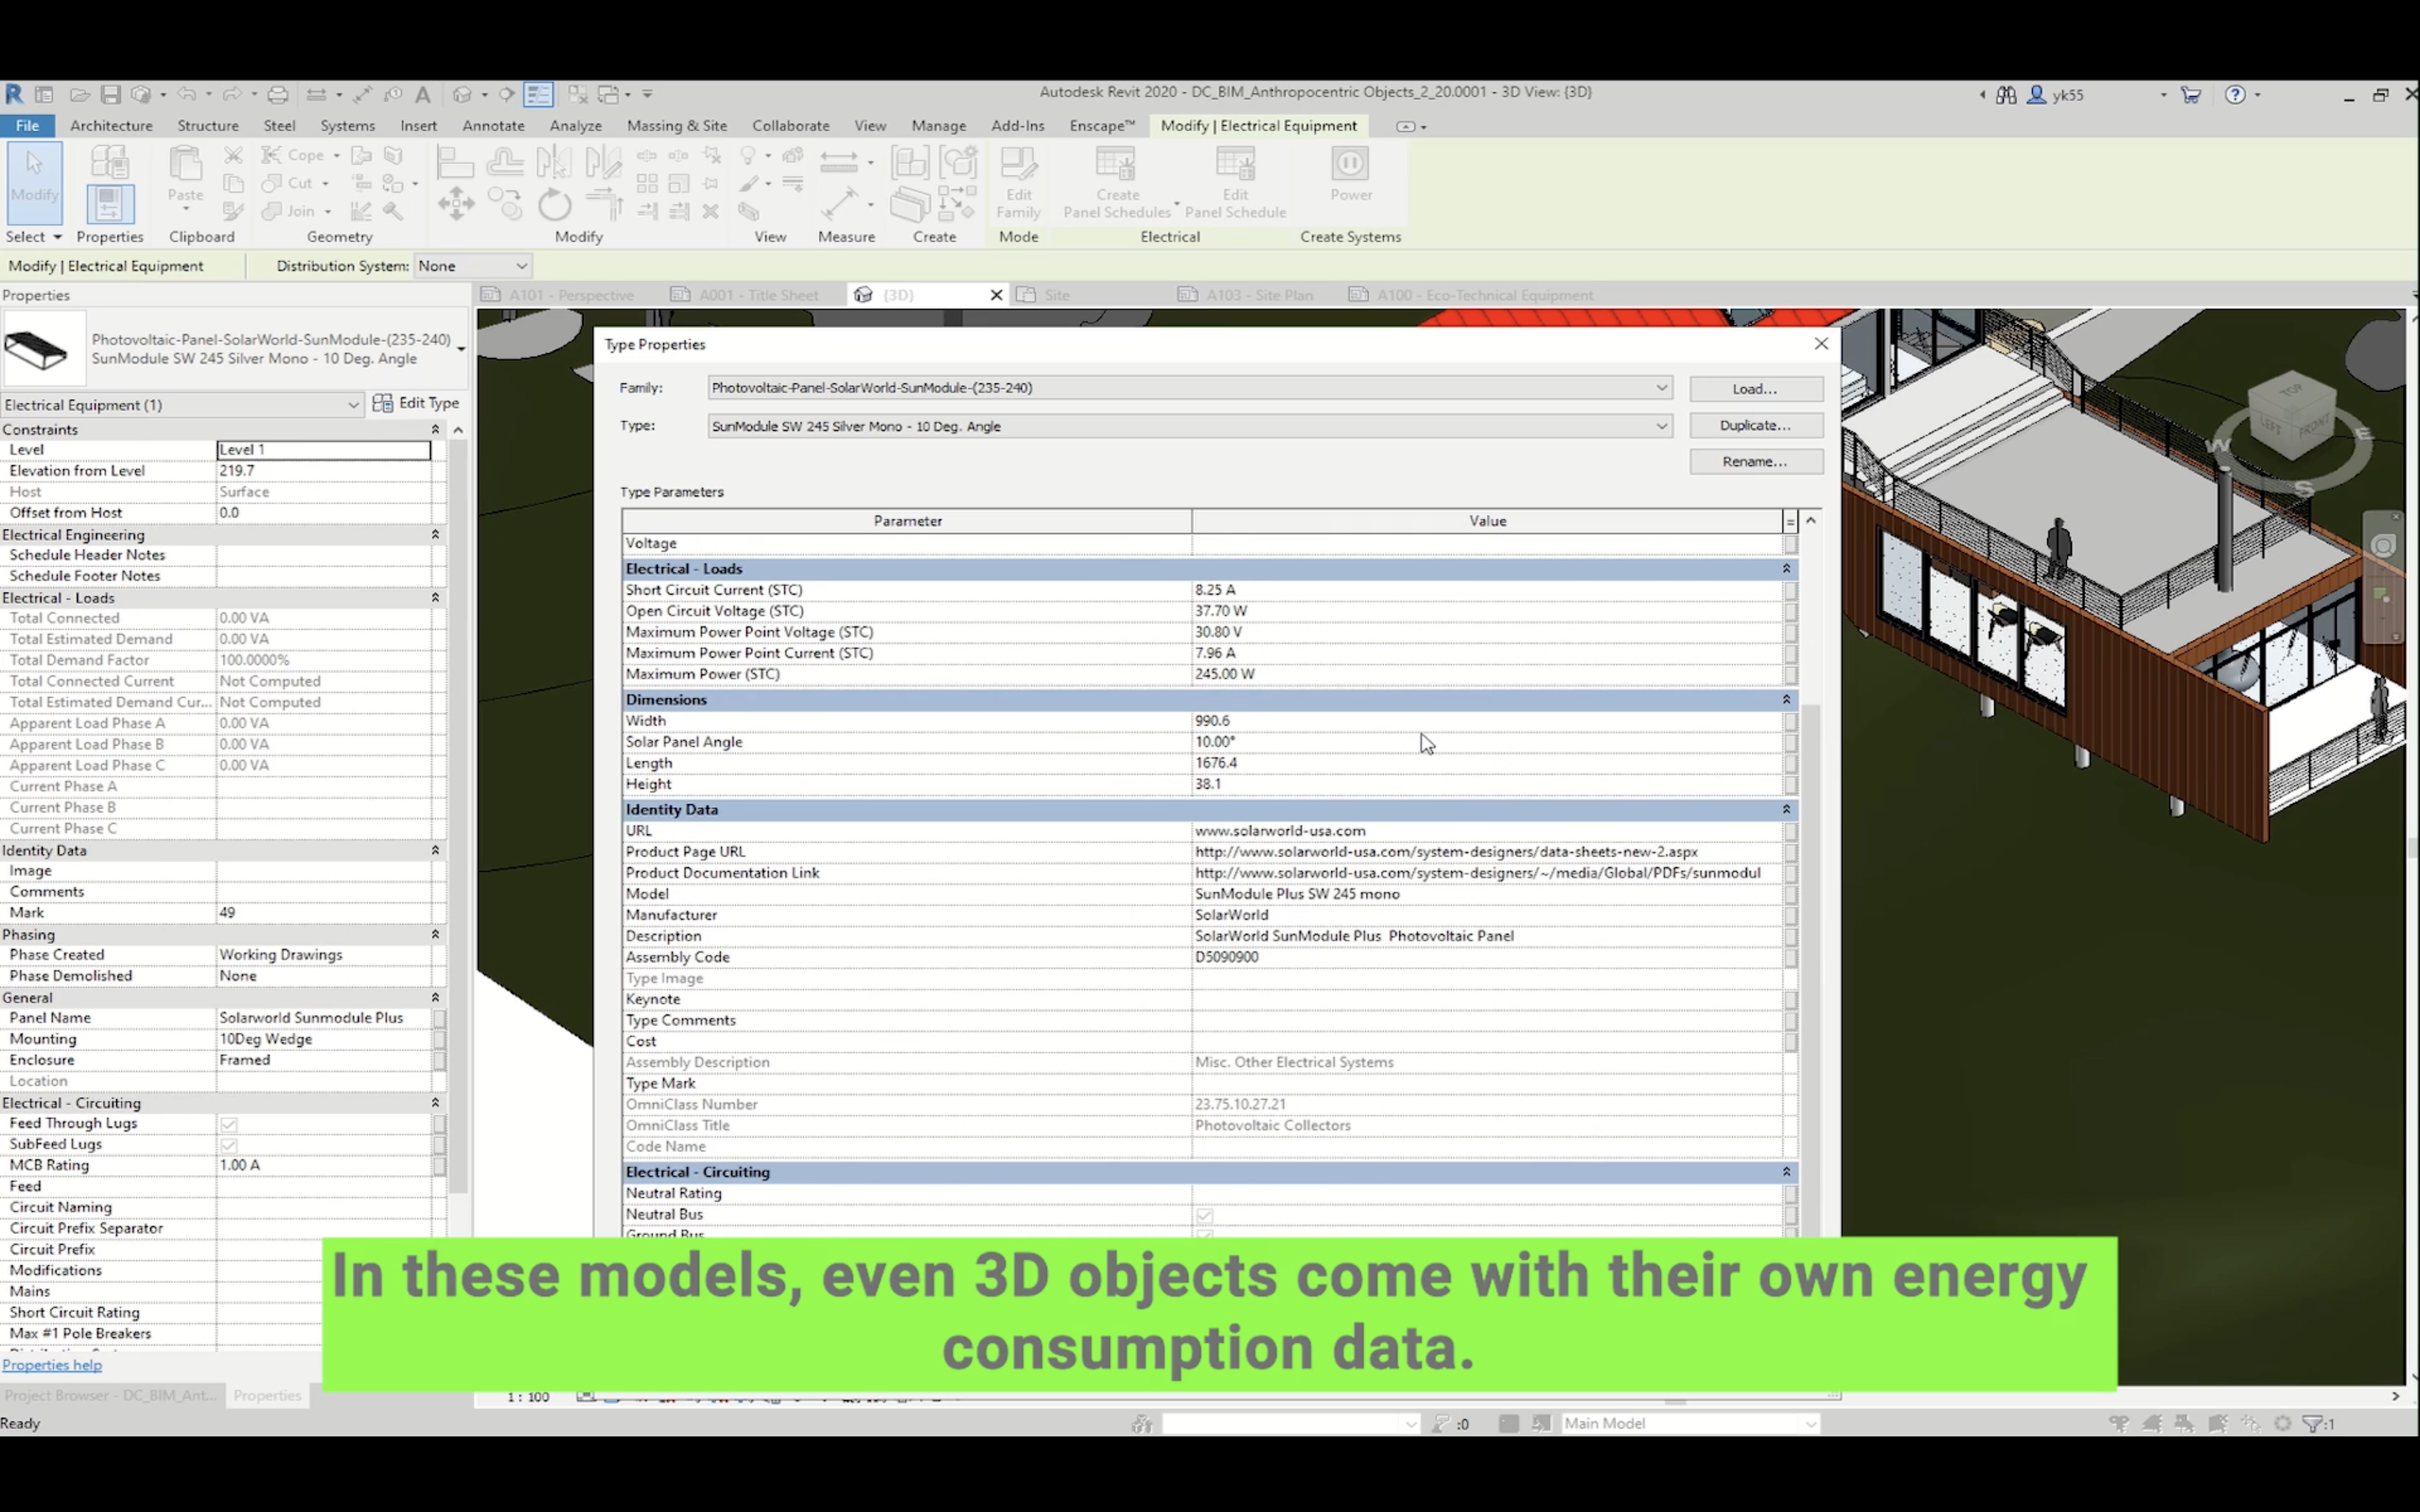Click the Solar Panel Angle value cell
This screenshot has width=2420, height=1512.
[1487, 742]
